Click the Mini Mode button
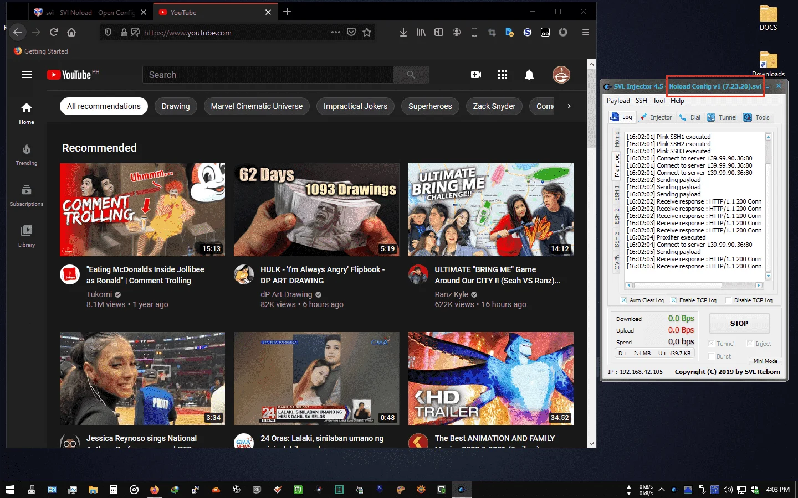Image resolution: width=798 pixels, height=498 pixels. [x=765, y=361]
